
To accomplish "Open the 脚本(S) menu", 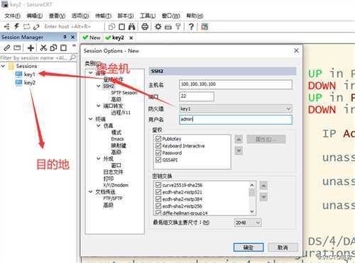I will click(x=126, y=16).
